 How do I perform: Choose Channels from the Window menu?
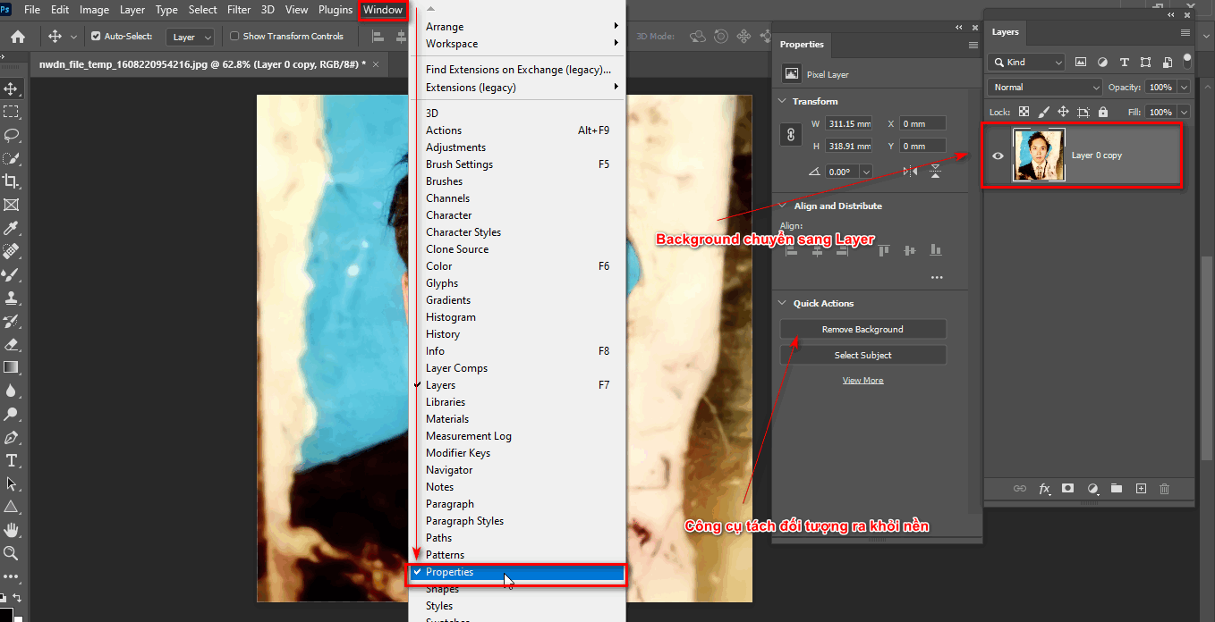447,198
